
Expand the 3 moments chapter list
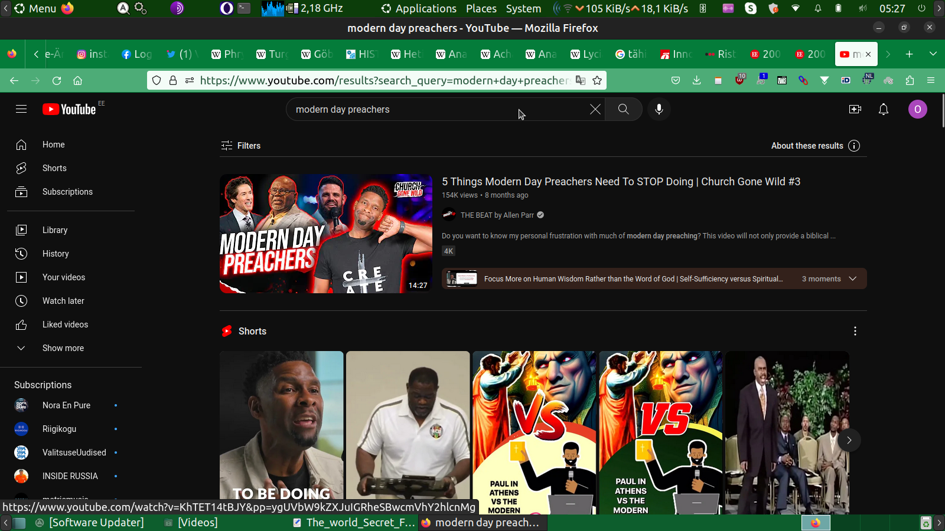[x=852, y=278]
